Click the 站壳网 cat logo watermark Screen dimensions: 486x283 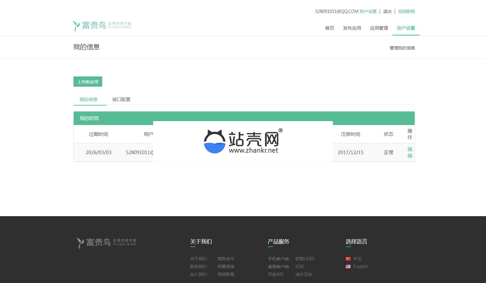click(x=215, y=142)
